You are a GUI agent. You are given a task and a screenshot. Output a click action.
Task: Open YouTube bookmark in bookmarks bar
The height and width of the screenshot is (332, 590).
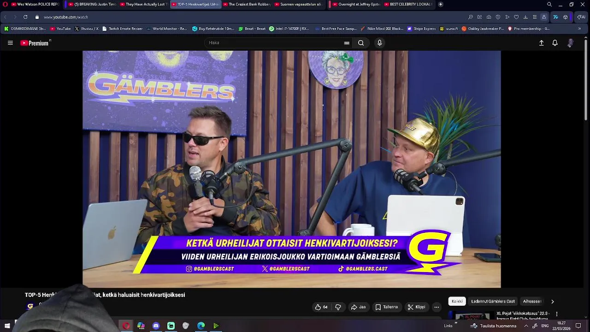click(x=60, y=29)
